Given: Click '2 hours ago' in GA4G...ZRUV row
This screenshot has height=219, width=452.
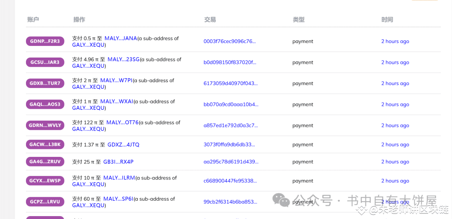Looking at the screenshot, I should pos(395,162).
